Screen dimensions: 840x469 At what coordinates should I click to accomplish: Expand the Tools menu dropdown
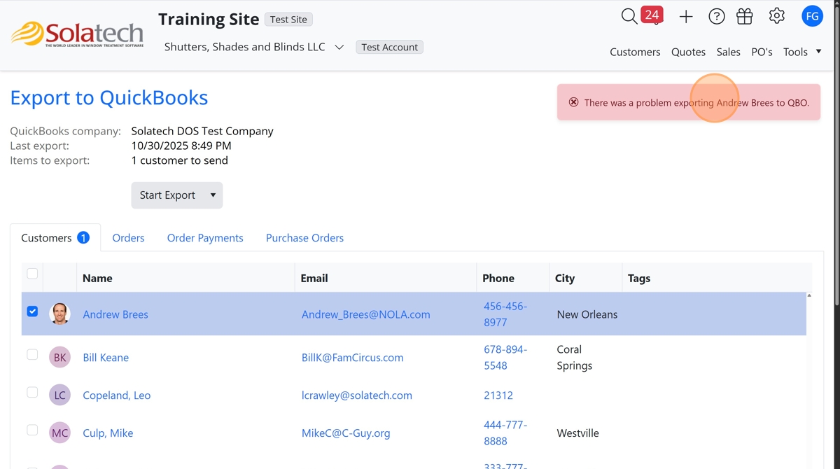(x=802, y=52)
